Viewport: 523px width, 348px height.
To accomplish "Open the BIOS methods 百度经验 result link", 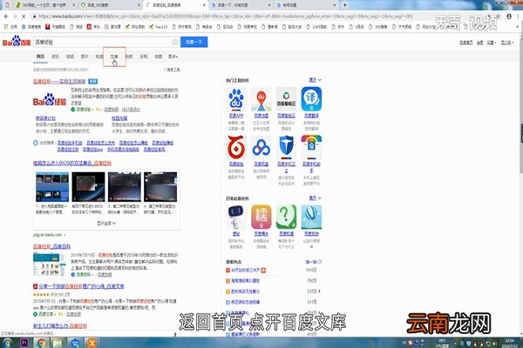I will click(x=72, y=163).
